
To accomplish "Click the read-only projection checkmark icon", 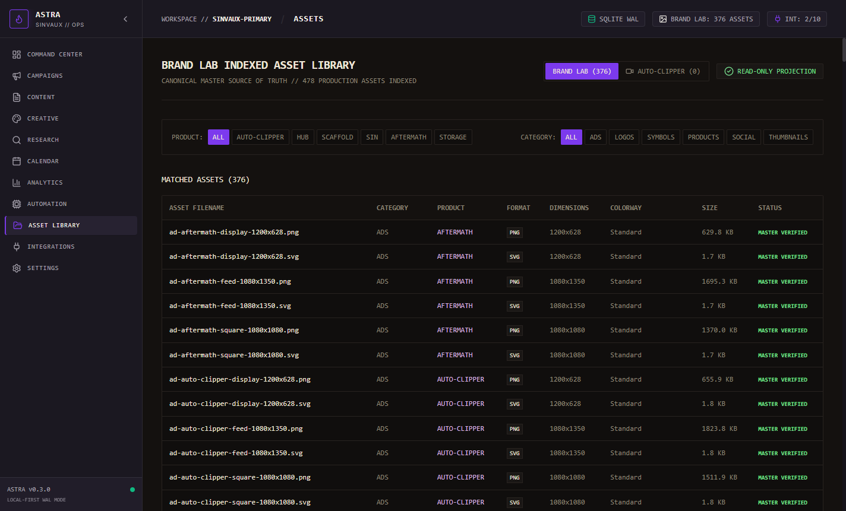I will tap(729, 71).
